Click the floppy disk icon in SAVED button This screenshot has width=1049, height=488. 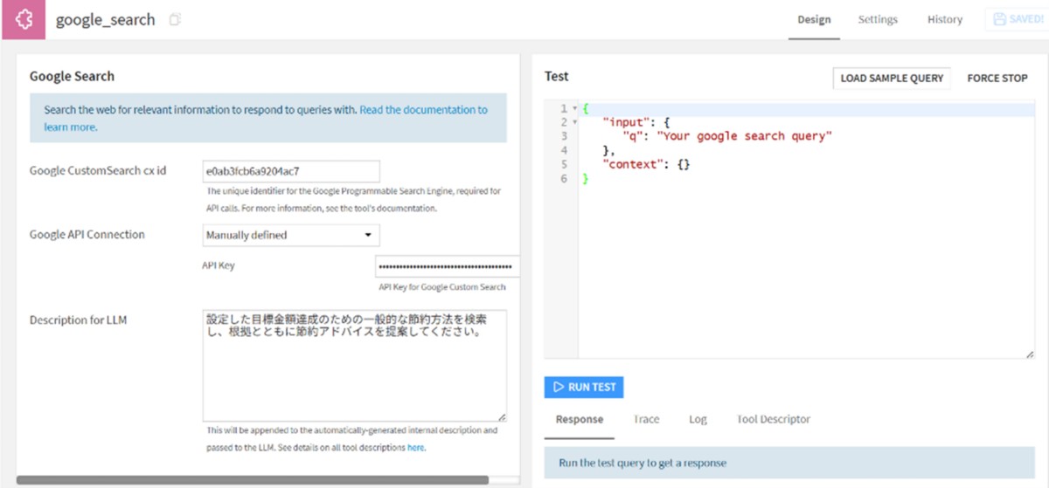coord(1000,19)
